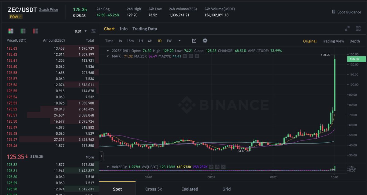
Task: Switch chart to Depth view
Action: (355, 41)
